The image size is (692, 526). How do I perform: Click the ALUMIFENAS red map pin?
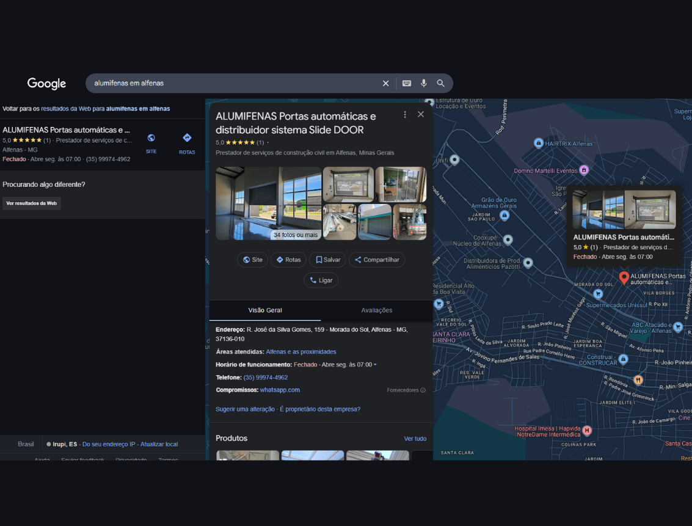624,277
